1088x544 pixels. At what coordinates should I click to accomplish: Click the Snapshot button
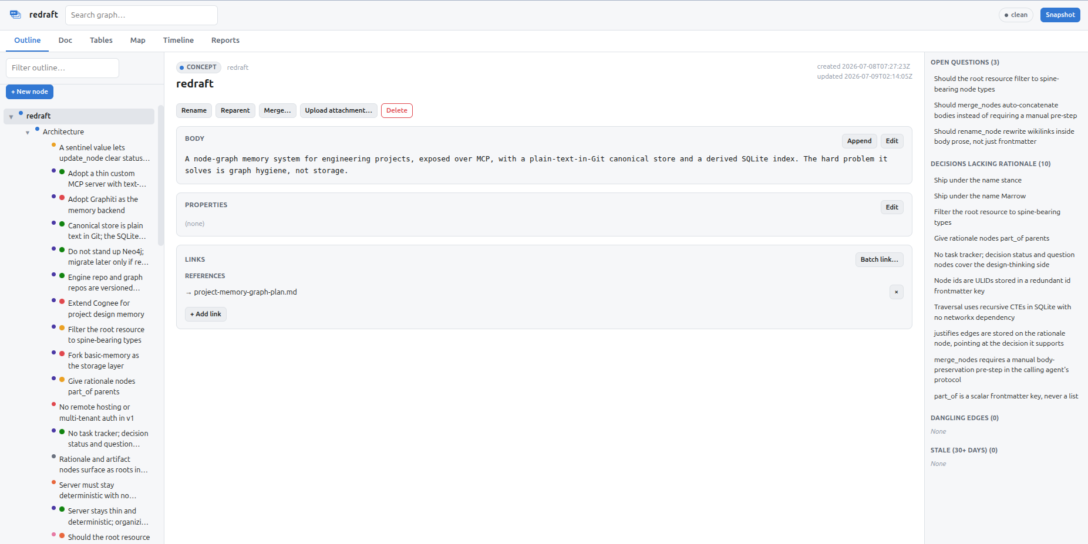tap(1060, 15)
